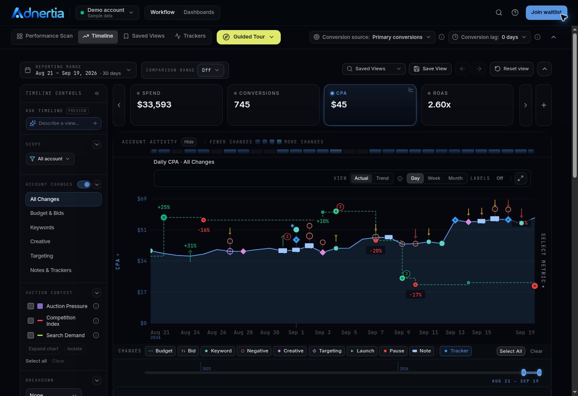Click the Ask Timeline input field
The image size is (578, 396).
coord(63,124)
